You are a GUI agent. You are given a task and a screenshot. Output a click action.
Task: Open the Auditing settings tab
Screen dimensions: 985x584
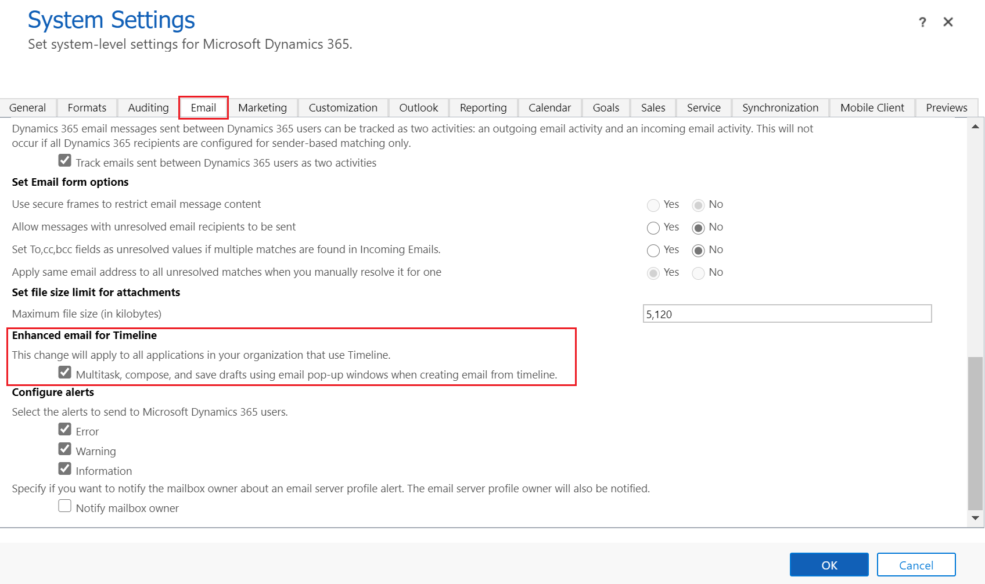[148, 107]
